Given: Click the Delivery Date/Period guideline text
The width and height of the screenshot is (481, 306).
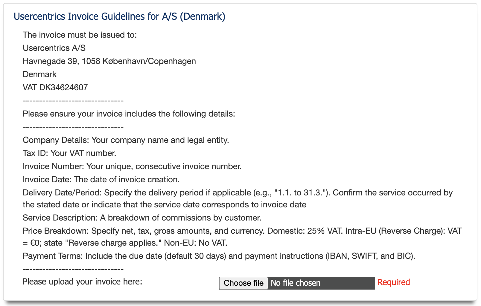Looking at the screenshot, I should pos(238,193).
